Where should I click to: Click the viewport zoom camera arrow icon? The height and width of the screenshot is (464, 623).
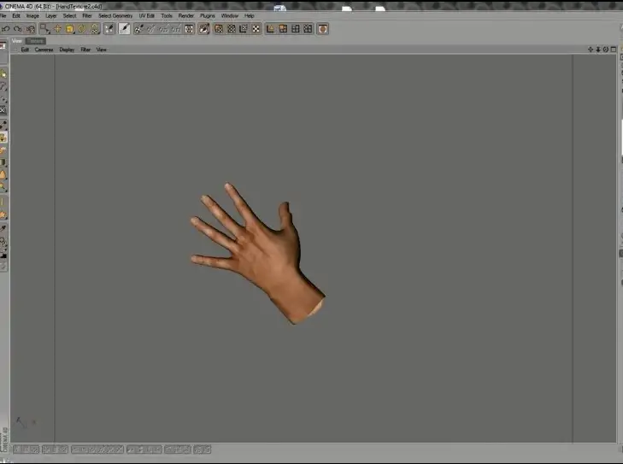pyautogui.click(x=598, y=50)
